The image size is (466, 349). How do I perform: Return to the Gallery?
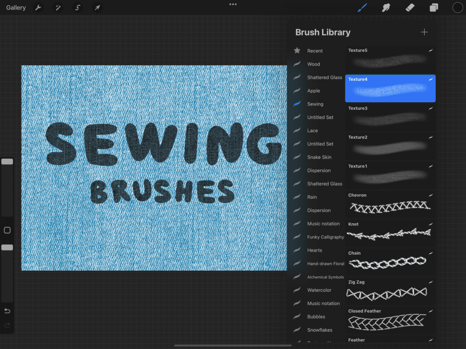click(x=16, y=8)
